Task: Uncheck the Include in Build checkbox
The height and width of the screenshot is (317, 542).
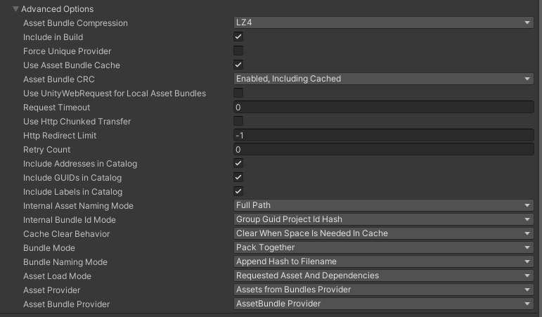Action: click(x=238, y=37)
